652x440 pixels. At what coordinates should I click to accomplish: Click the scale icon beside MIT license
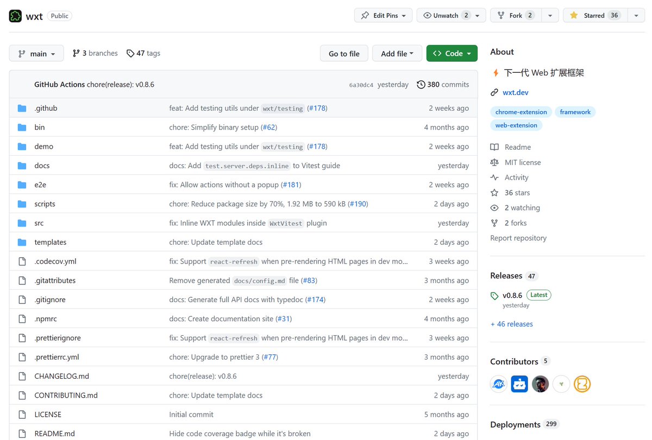(494, 162)
